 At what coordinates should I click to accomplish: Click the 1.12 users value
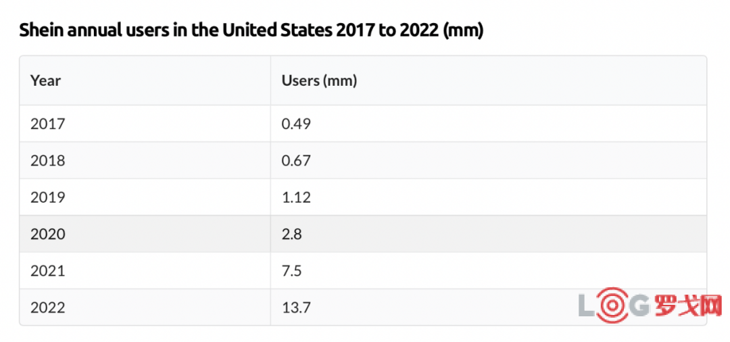pyautogui.click(x=296, y=197)
